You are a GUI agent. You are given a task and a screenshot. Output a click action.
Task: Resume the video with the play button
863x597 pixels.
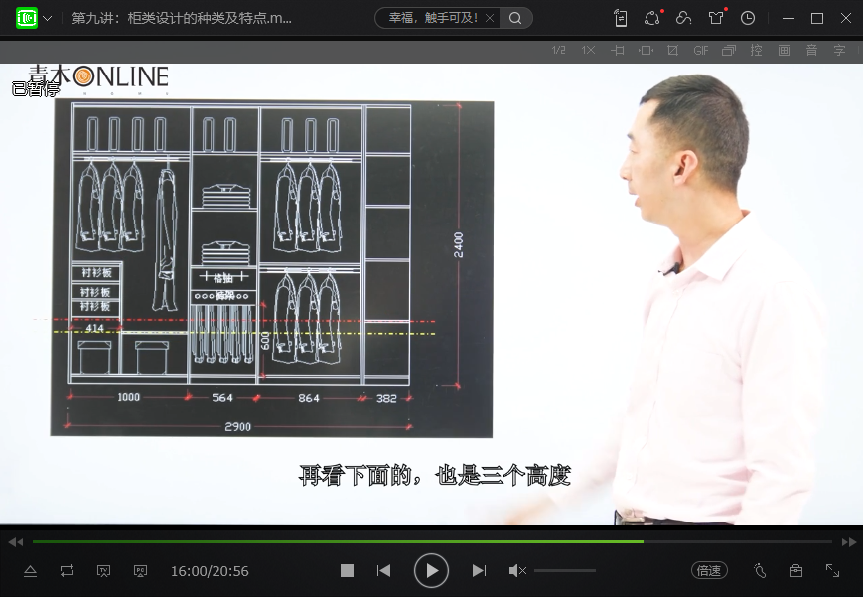(431, 570)
